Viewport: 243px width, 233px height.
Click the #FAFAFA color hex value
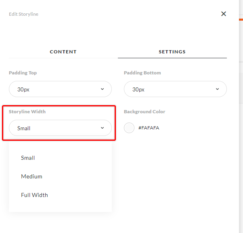pos(149,128)
